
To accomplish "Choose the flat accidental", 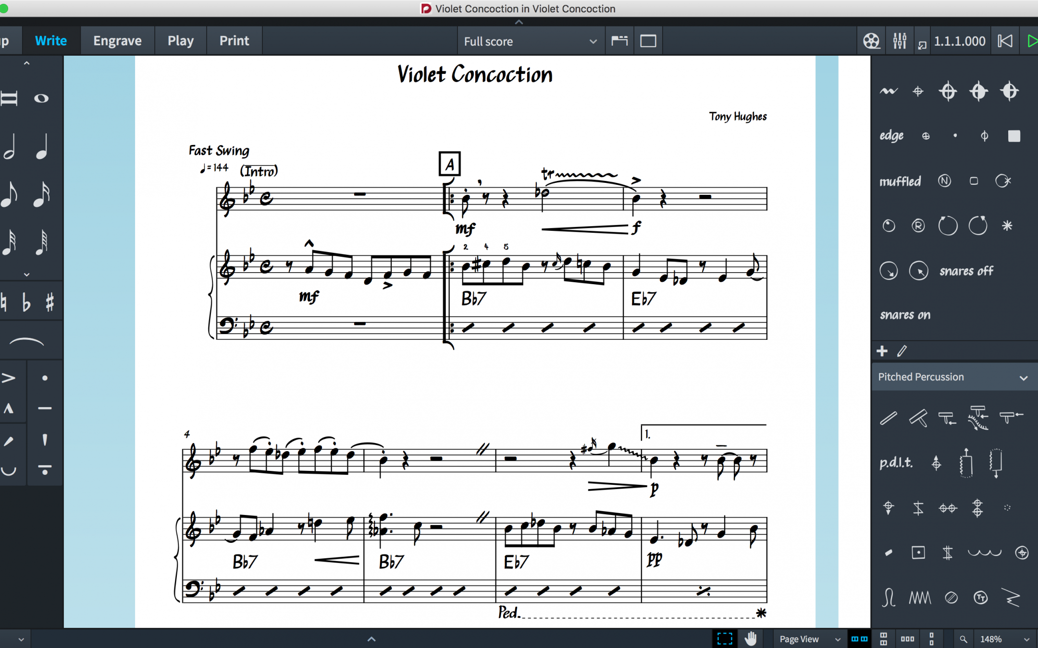I will pos(26,302).
